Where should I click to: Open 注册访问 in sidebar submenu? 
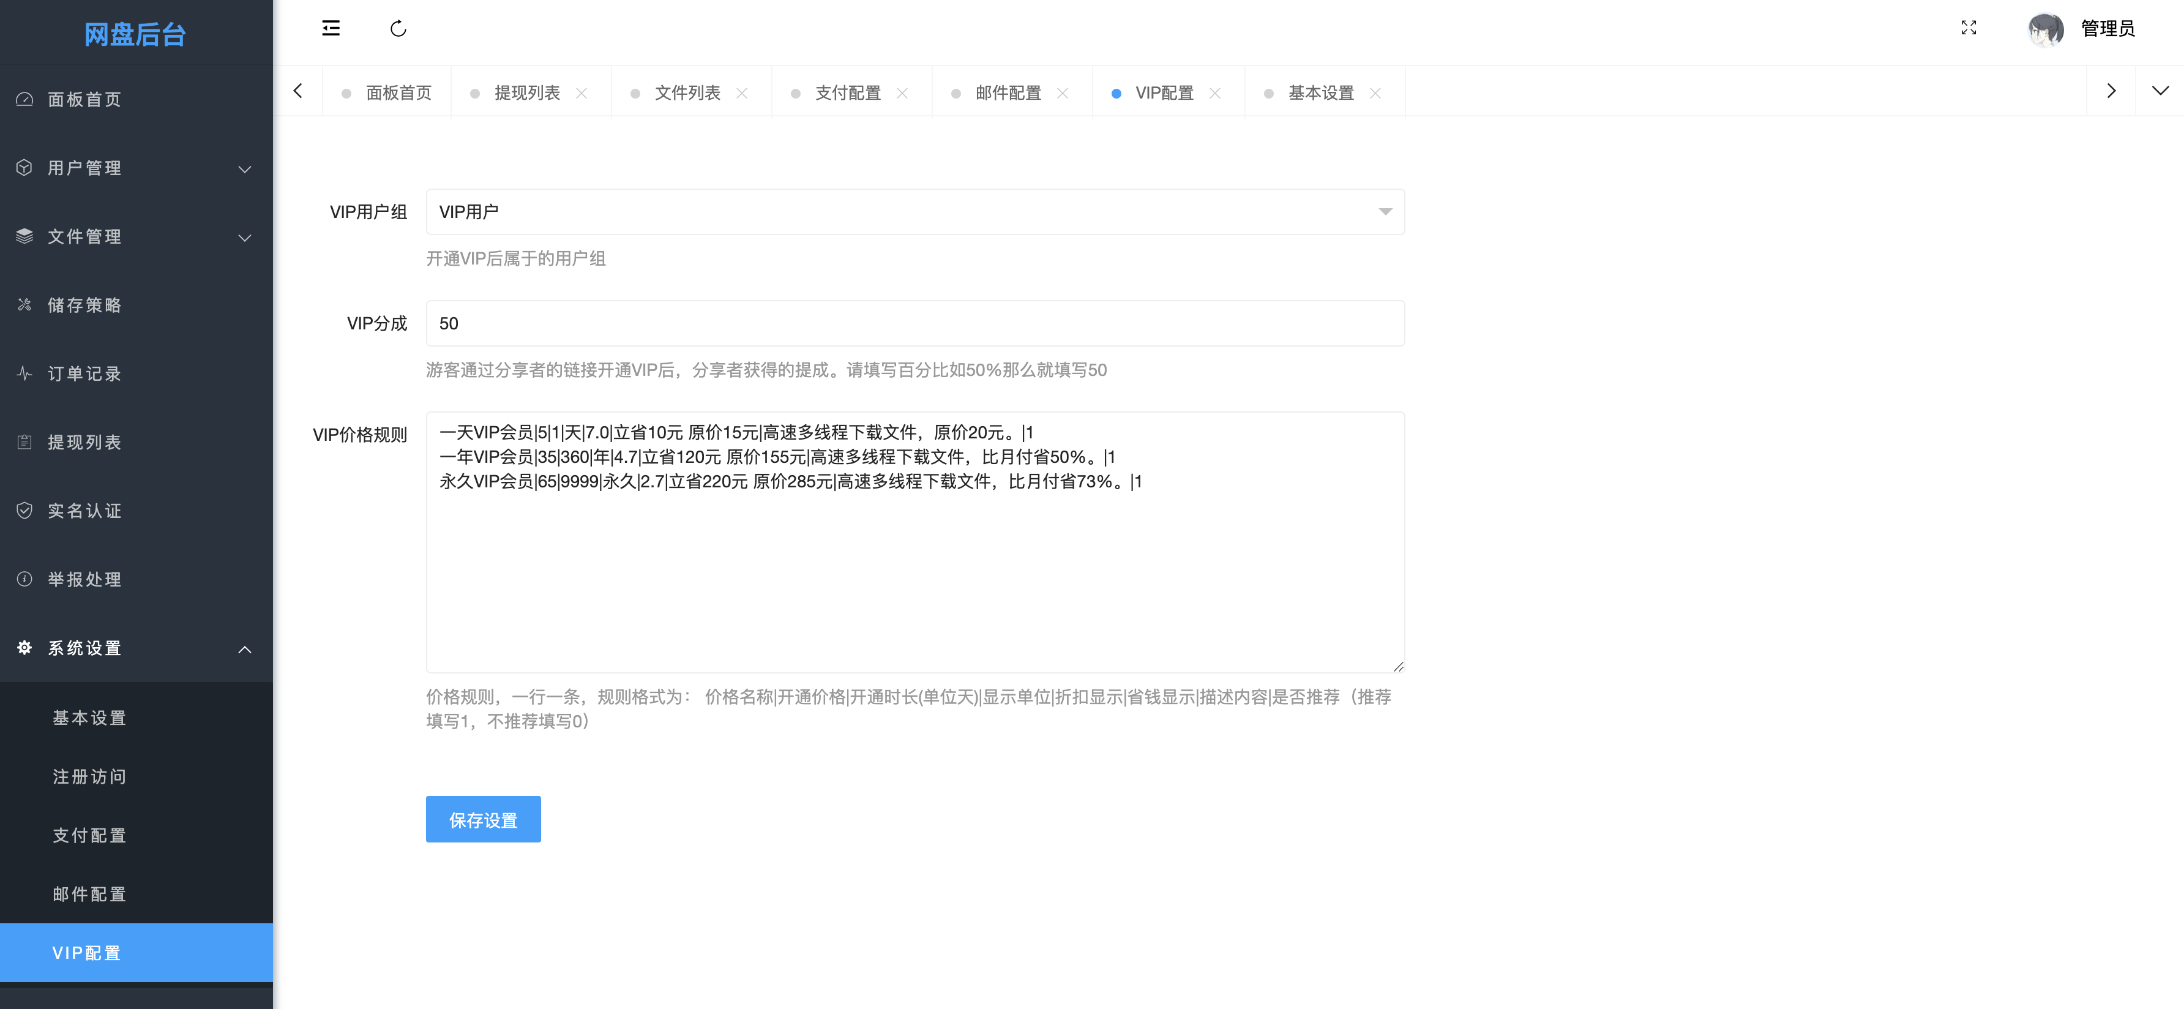[x=90, y=777]
